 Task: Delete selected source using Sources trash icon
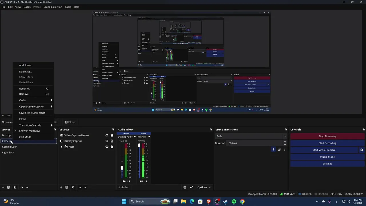click(x=67, y=187)
